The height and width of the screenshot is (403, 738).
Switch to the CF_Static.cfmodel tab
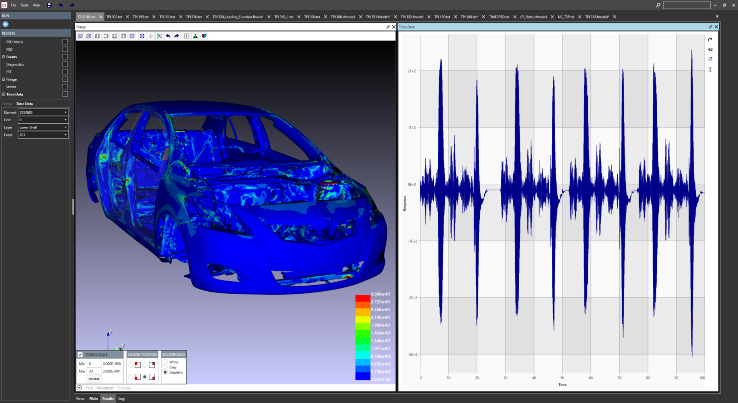[534, 17]
